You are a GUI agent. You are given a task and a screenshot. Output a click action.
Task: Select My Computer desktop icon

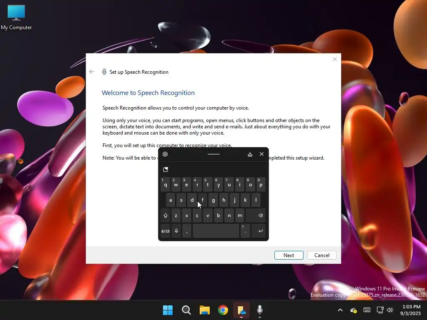pyautogui.click(x=16, y=17)
